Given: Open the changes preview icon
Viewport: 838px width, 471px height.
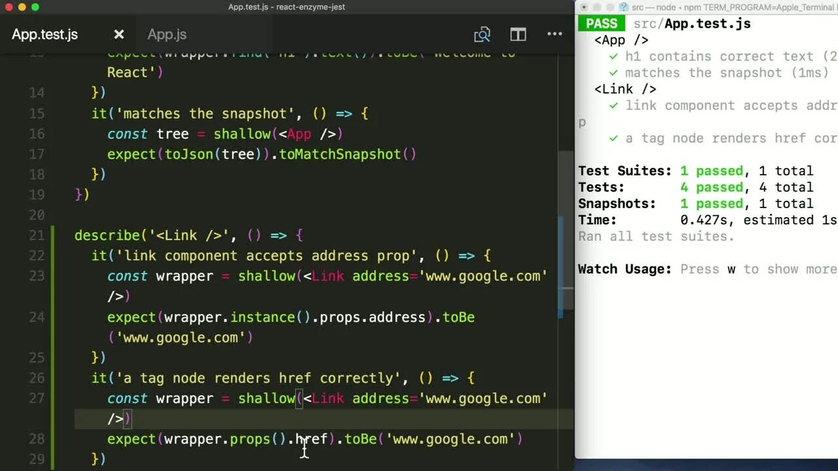Looking at the screenshot, I should click(x=483, y=34).
